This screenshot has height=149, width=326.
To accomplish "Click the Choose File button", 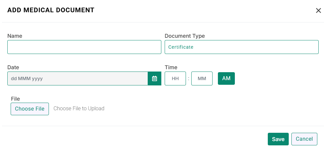I will (30, 109).
